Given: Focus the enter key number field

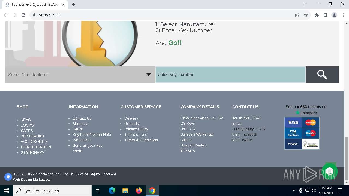Looking at the screenshot, I should (230, 75).
